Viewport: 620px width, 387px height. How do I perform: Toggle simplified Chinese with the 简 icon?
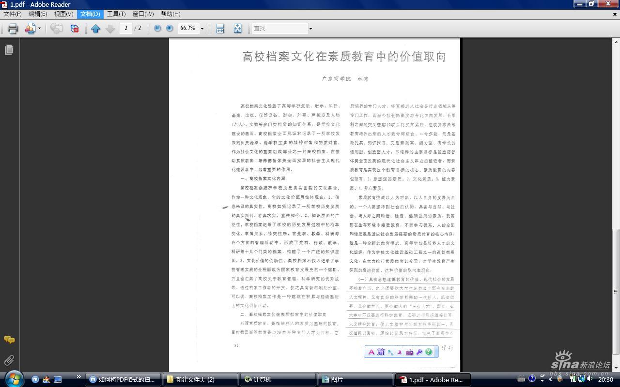tap(381, 352)
